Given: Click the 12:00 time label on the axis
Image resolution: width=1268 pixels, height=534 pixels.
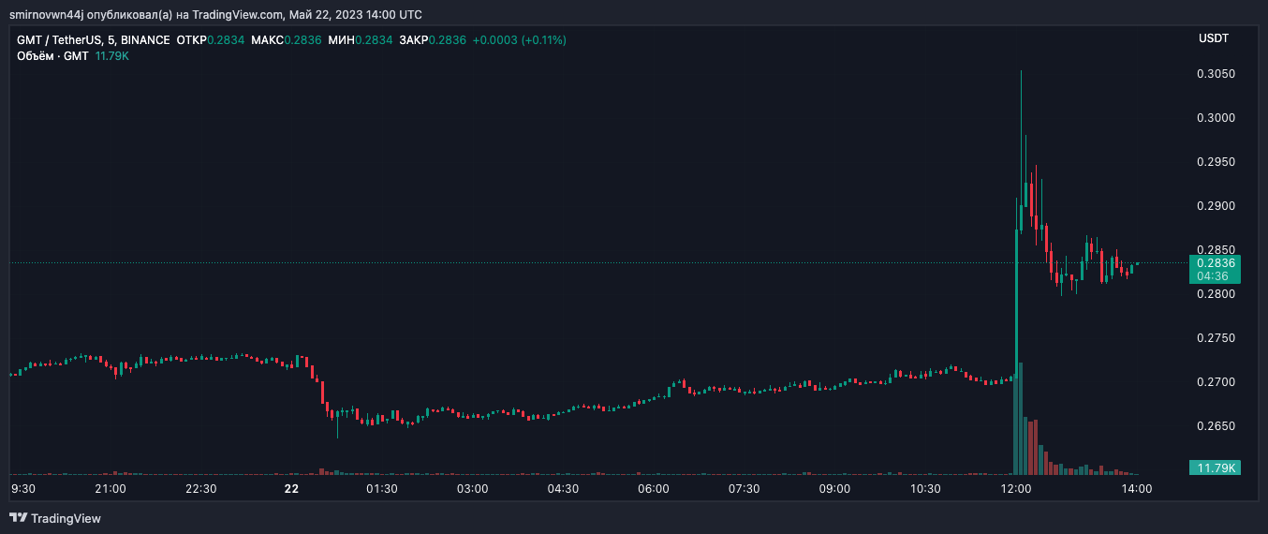Looking at the screenshot, I should [x=1016, y=489].
